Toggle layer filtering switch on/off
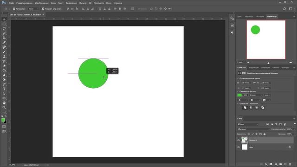The image size is (297, 167). point(295,124)
